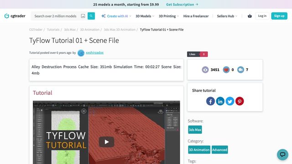Click the 'Share tutorial' label
The width and height of the screenshot is (292, 164).
tap(204, 91)
